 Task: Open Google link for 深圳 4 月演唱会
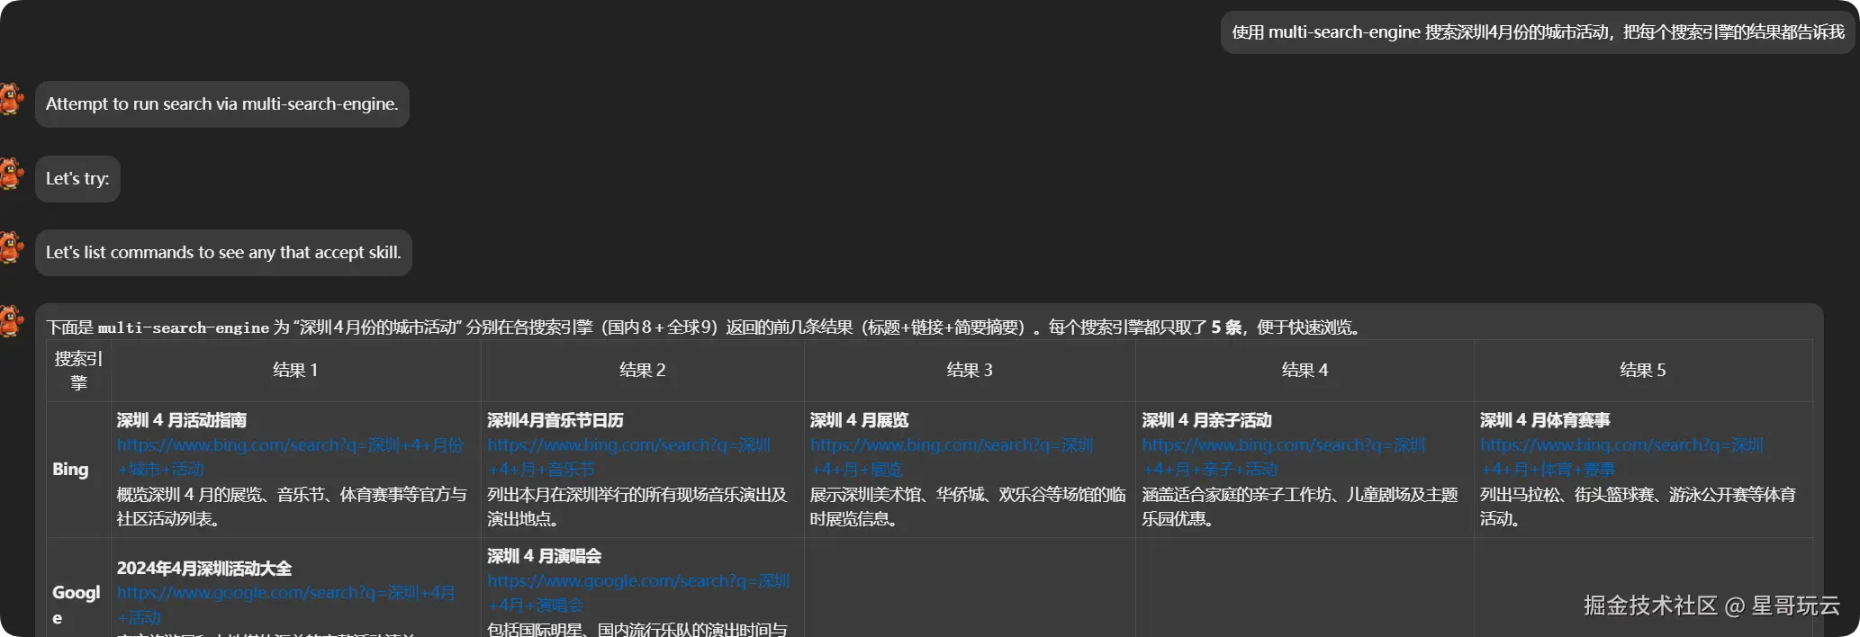point(638,593)
